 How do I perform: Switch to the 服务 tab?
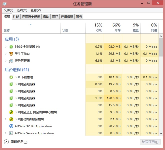tap(79, 17)
